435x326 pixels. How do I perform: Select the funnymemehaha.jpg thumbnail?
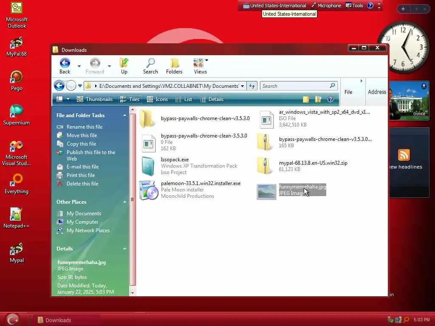click(x=266, y=191)
